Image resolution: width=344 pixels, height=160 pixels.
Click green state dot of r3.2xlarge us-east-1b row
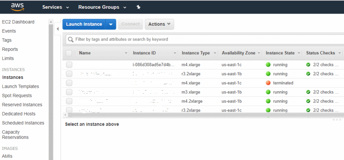point(268,74)
